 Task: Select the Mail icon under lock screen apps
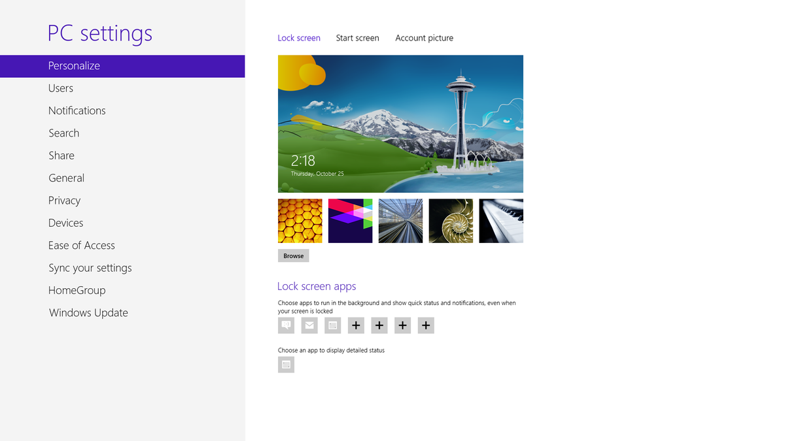(x=309, y=325)
